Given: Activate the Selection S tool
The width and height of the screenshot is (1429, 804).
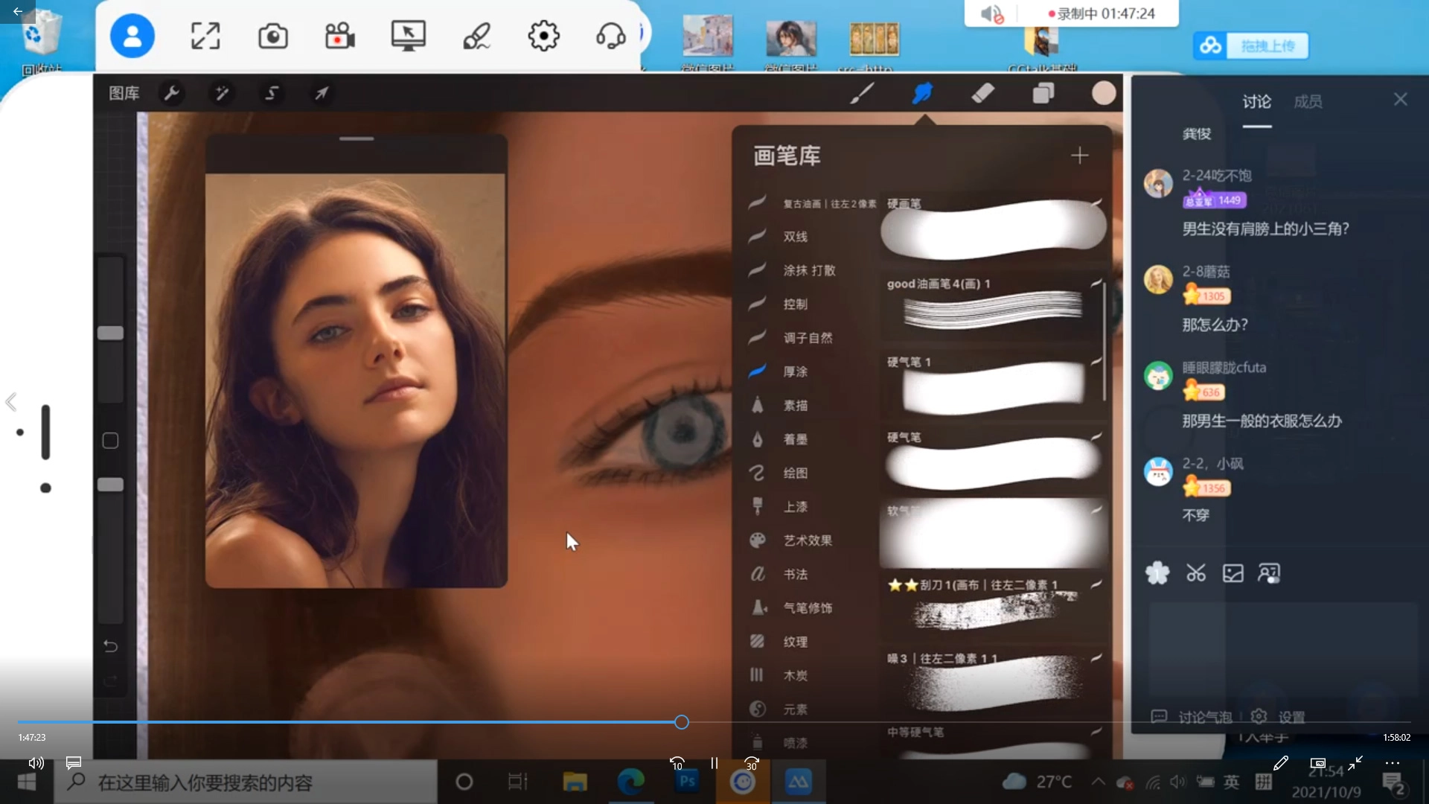Looking at the screenshot, I should pyautogui.click(x=272, y=93).
